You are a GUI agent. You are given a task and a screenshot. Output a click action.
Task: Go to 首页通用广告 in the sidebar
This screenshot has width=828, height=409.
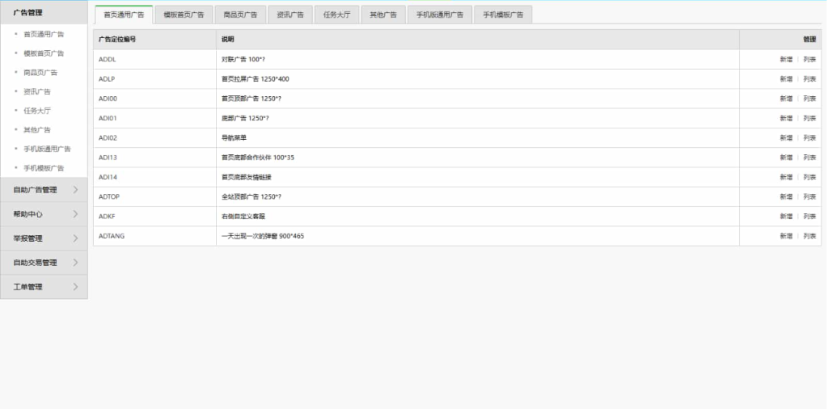point(44,34)
